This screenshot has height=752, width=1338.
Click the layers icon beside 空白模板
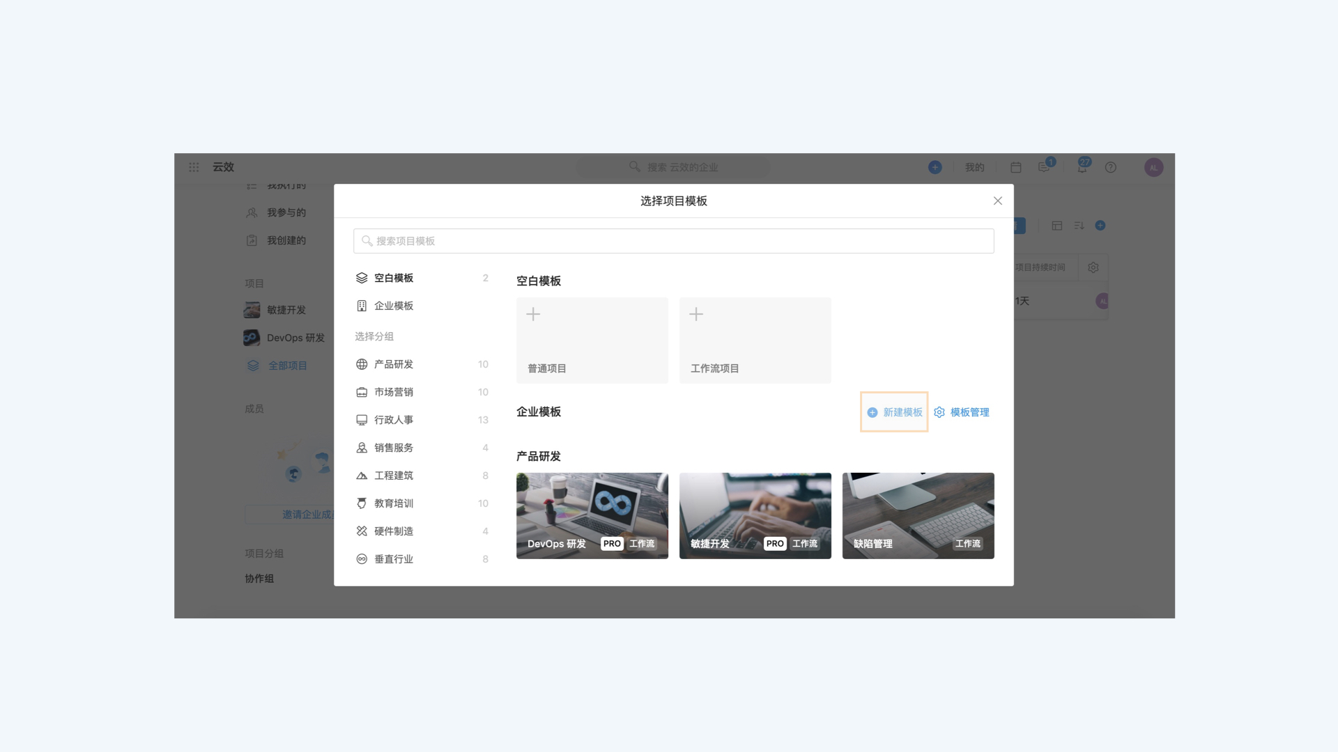362,278
